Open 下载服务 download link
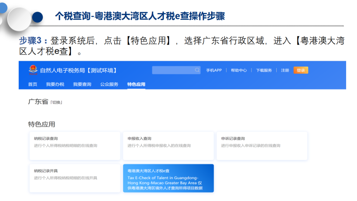Image resolution: width=357 pixels, height=201 pixels. [264, 70]
